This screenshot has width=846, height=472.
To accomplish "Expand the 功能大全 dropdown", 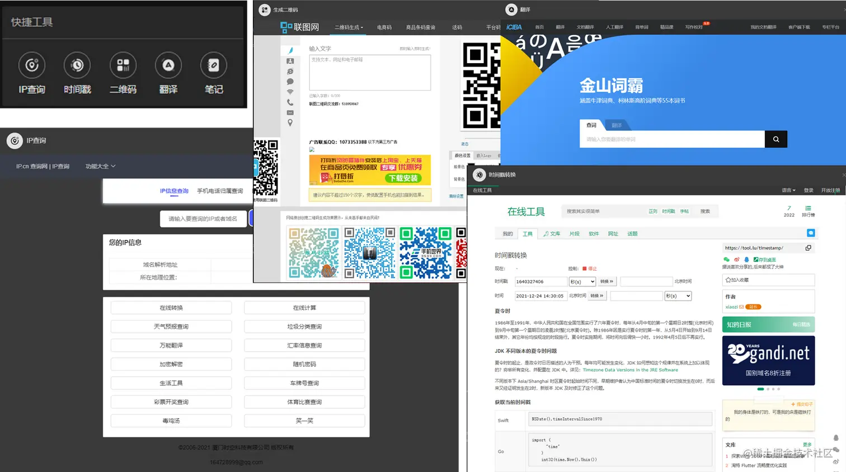I will [x=101, y=166].
